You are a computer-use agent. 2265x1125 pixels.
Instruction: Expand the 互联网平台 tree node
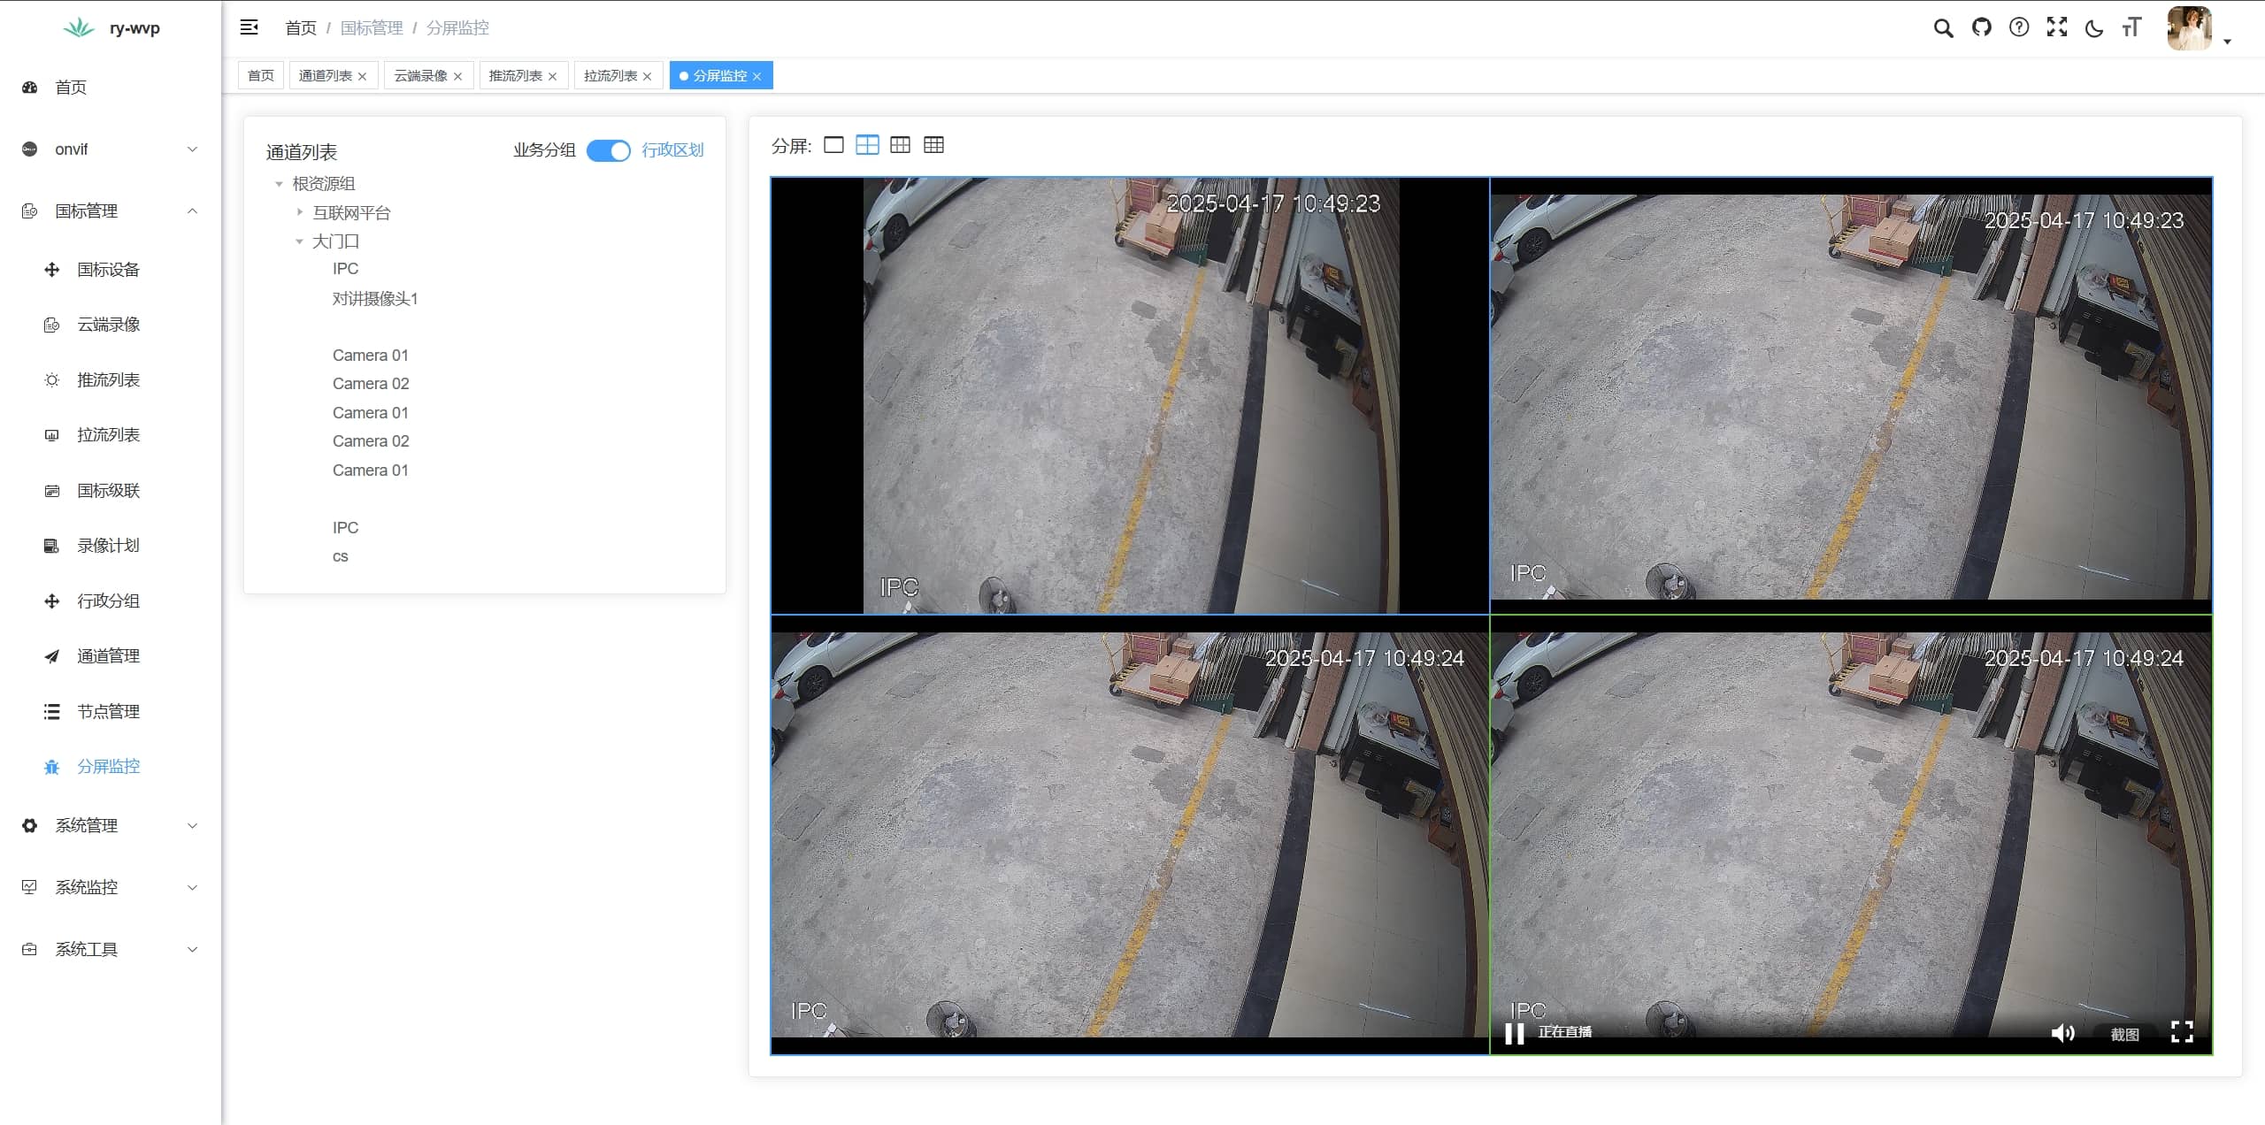tap(300, 212)
